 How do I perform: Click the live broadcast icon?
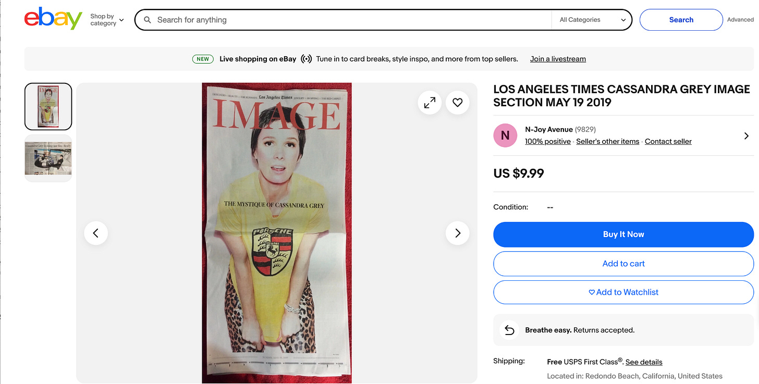306,59
